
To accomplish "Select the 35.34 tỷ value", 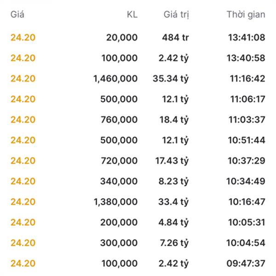I will (x=171, y=79).
